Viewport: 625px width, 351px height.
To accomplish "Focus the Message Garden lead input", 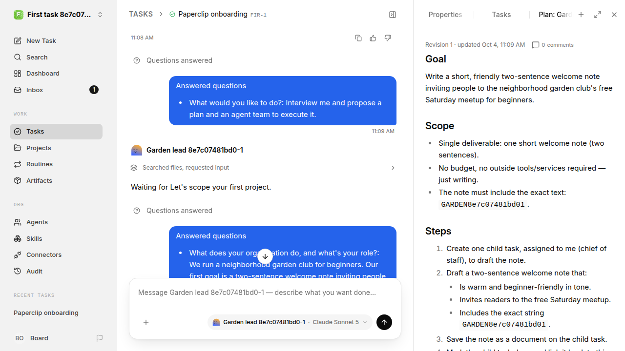I will click(x=265, y=292).
